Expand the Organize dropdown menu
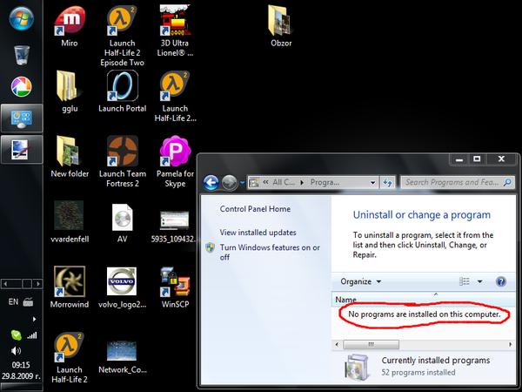 360,281
